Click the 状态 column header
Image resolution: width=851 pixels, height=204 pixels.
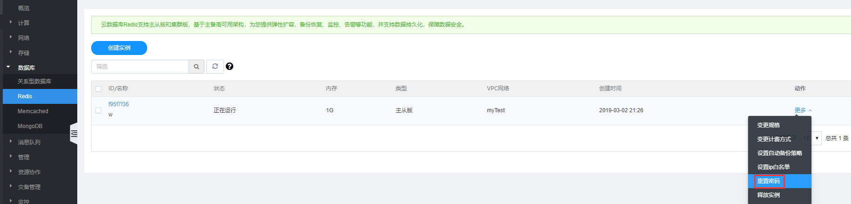click(219, 88)
